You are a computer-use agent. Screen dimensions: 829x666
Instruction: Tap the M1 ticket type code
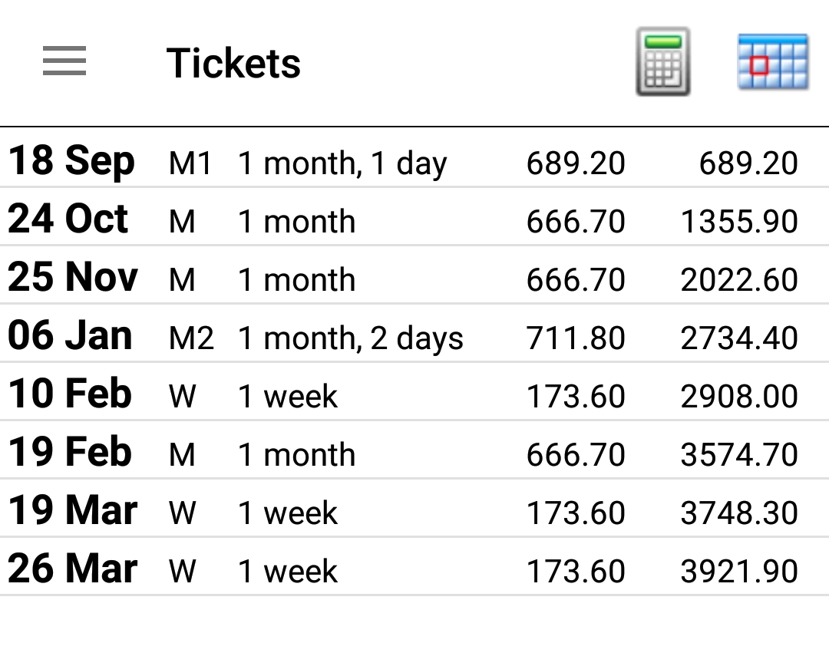(190, 163)
